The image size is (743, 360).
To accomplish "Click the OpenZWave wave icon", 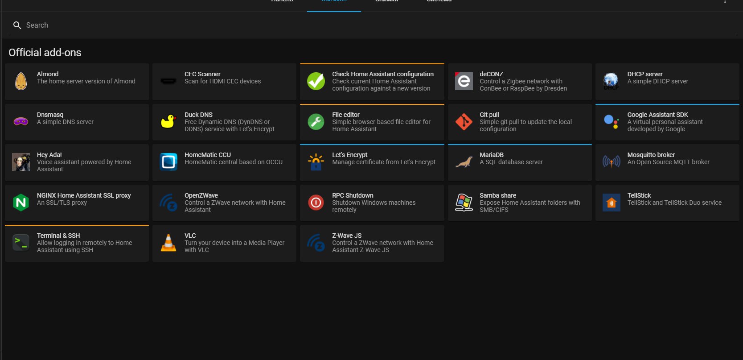I will tap(168, 203).
